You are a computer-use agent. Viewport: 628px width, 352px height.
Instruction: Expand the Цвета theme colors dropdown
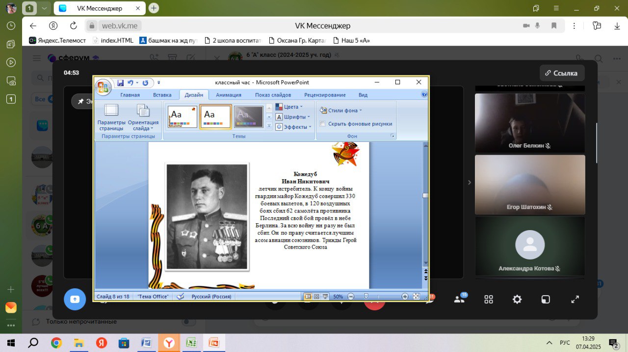pyautogui.click(x=289, y=107)
